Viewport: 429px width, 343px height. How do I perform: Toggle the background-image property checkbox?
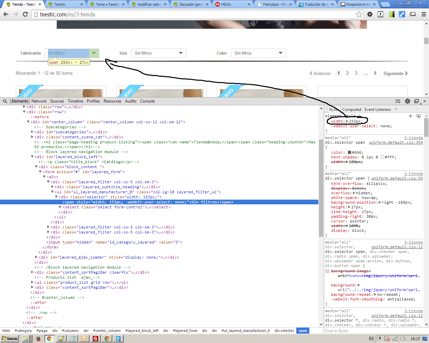coord(327,271)
